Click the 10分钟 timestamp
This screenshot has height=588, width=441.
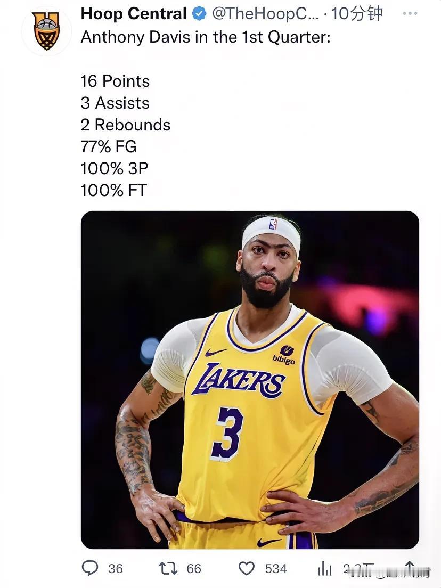click(x=357, y=14)
